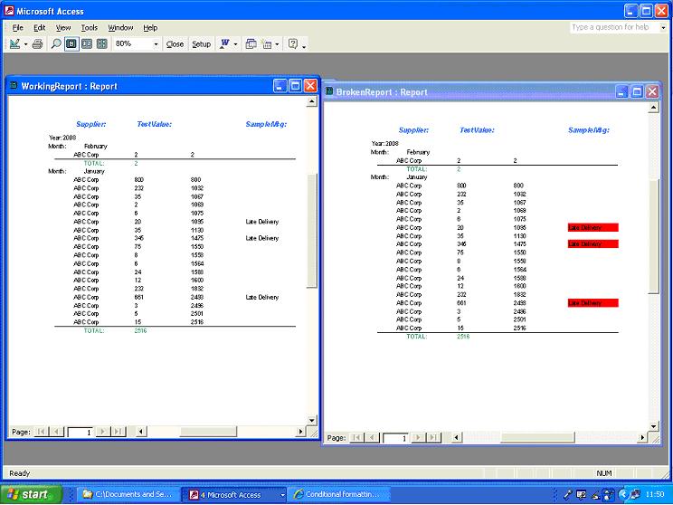This screenshot has height=505, width=673.
Task: Expand the help question box dropdown arrow
Action: click(663, 27)
